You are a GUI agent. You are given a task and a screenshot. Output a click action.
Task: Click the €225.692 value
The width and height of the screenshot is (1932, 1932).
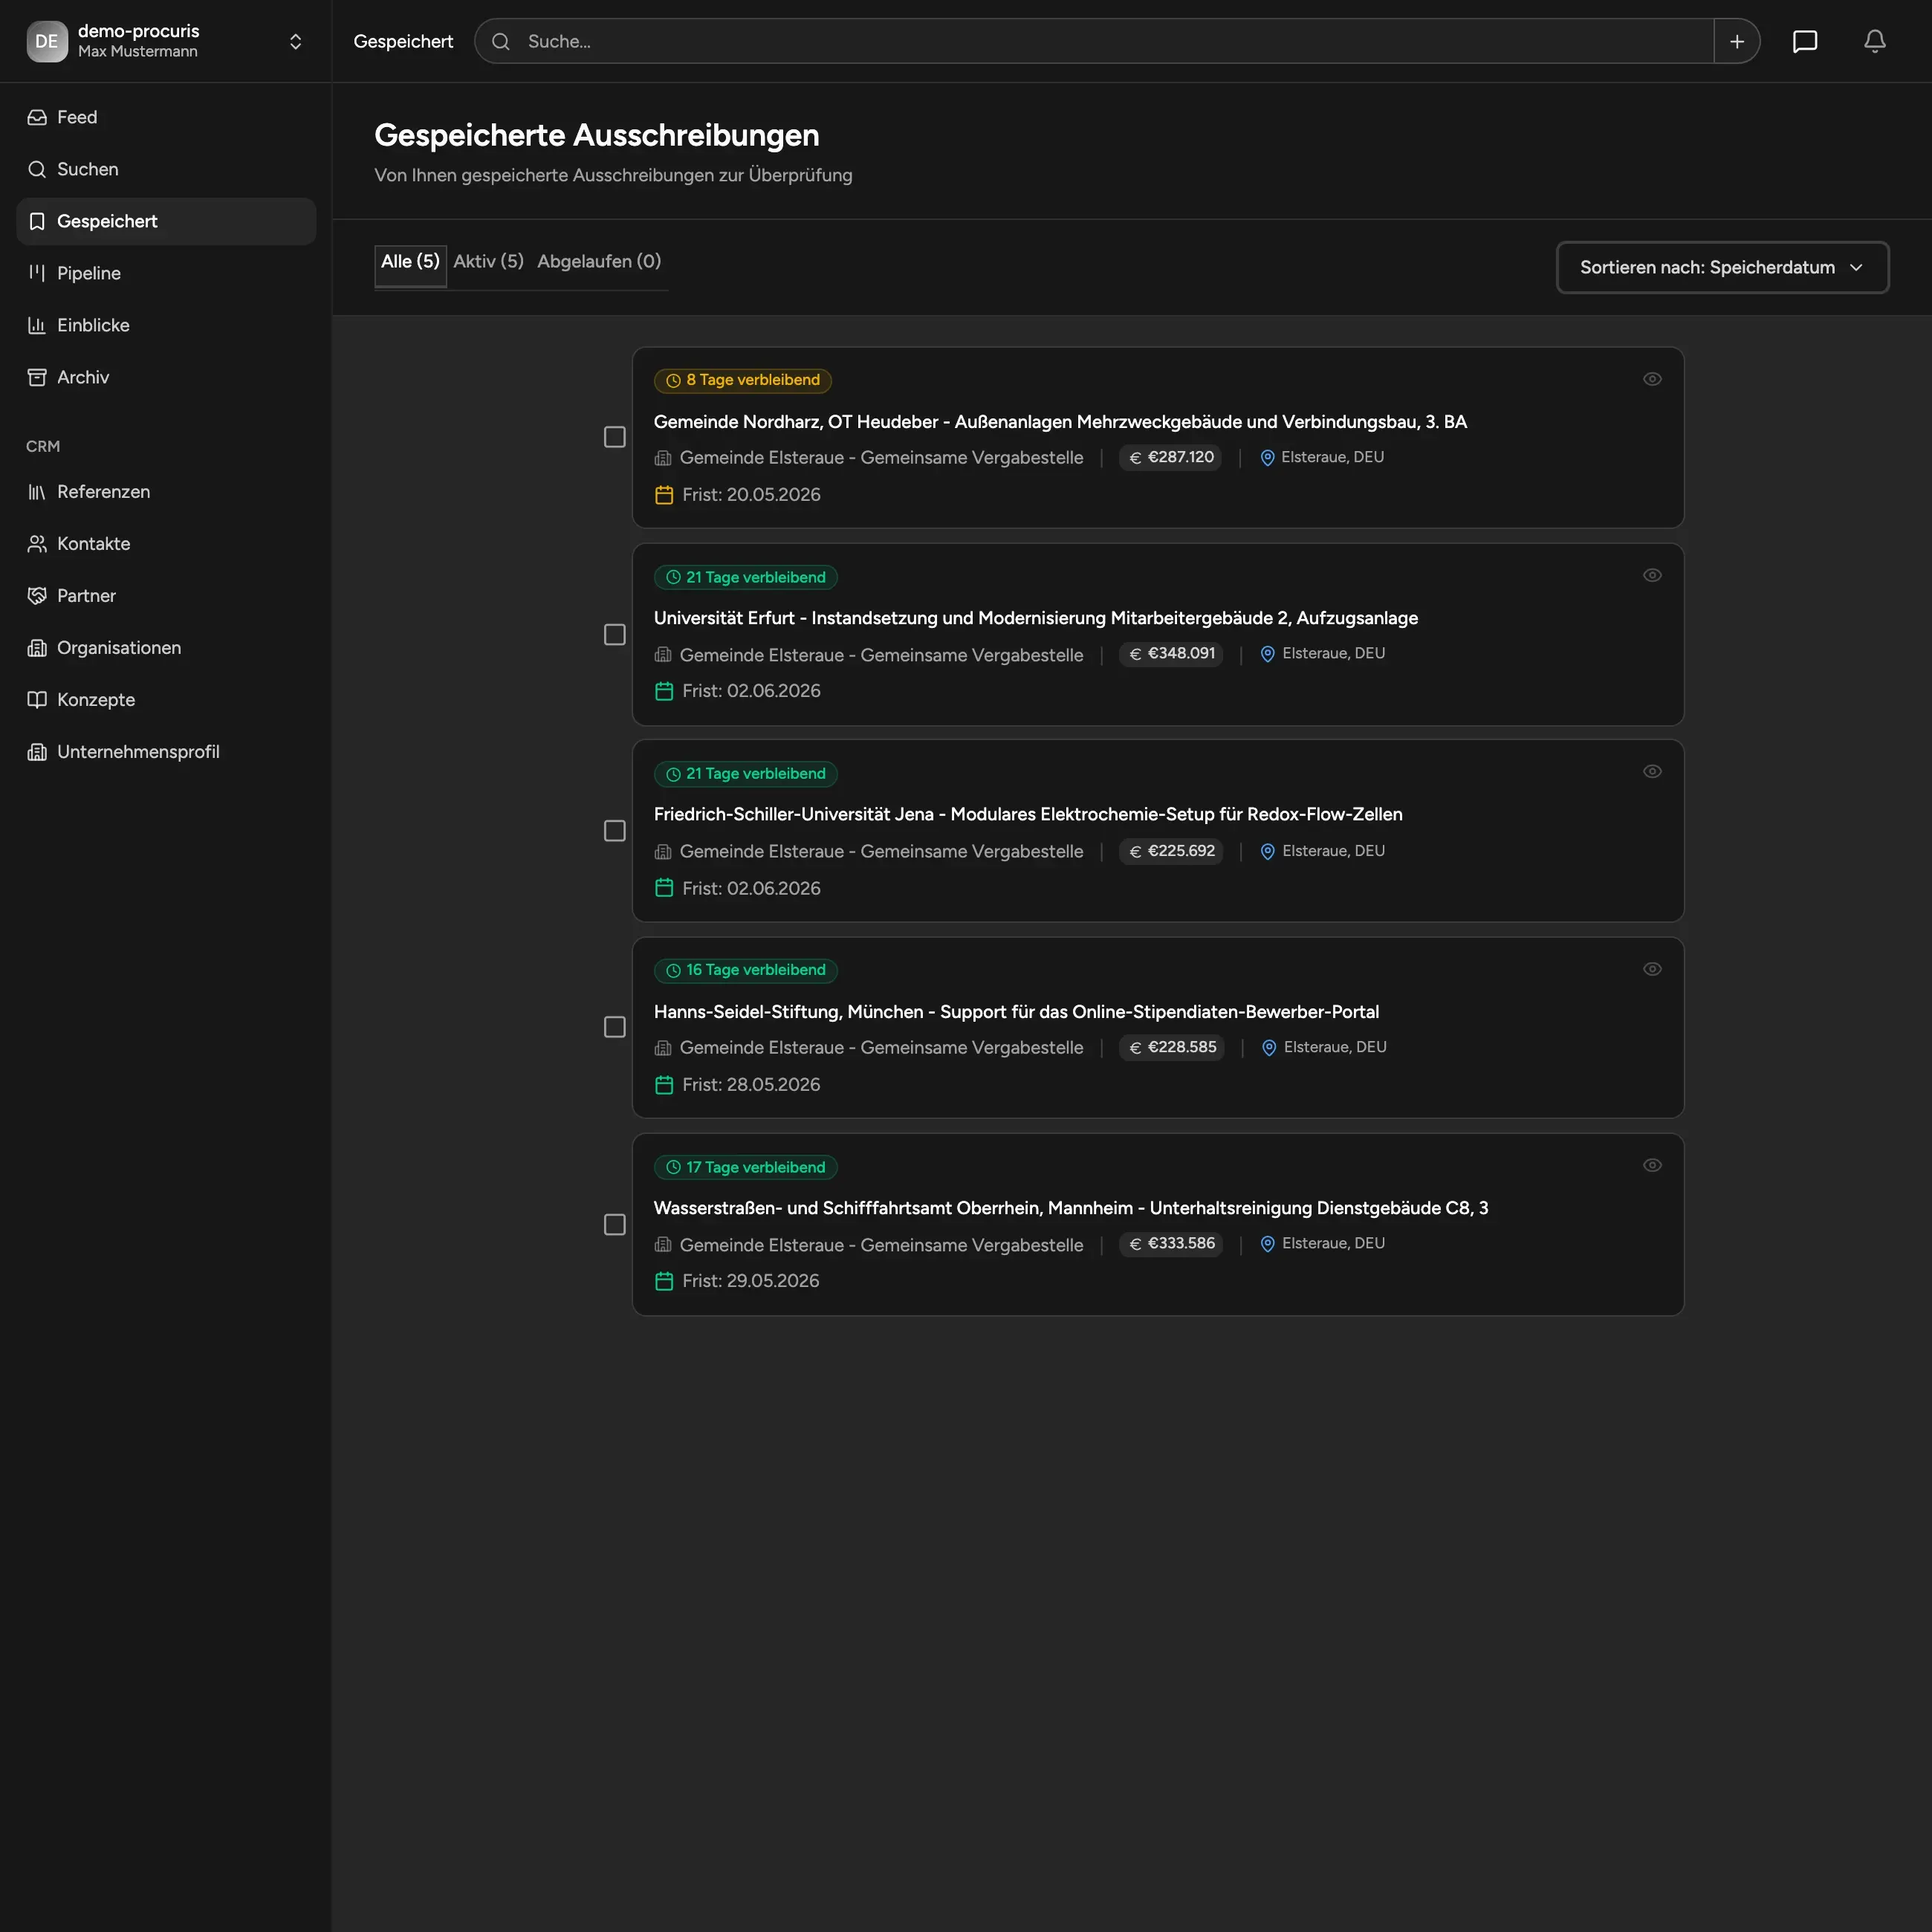click(x=1171, y=851)
